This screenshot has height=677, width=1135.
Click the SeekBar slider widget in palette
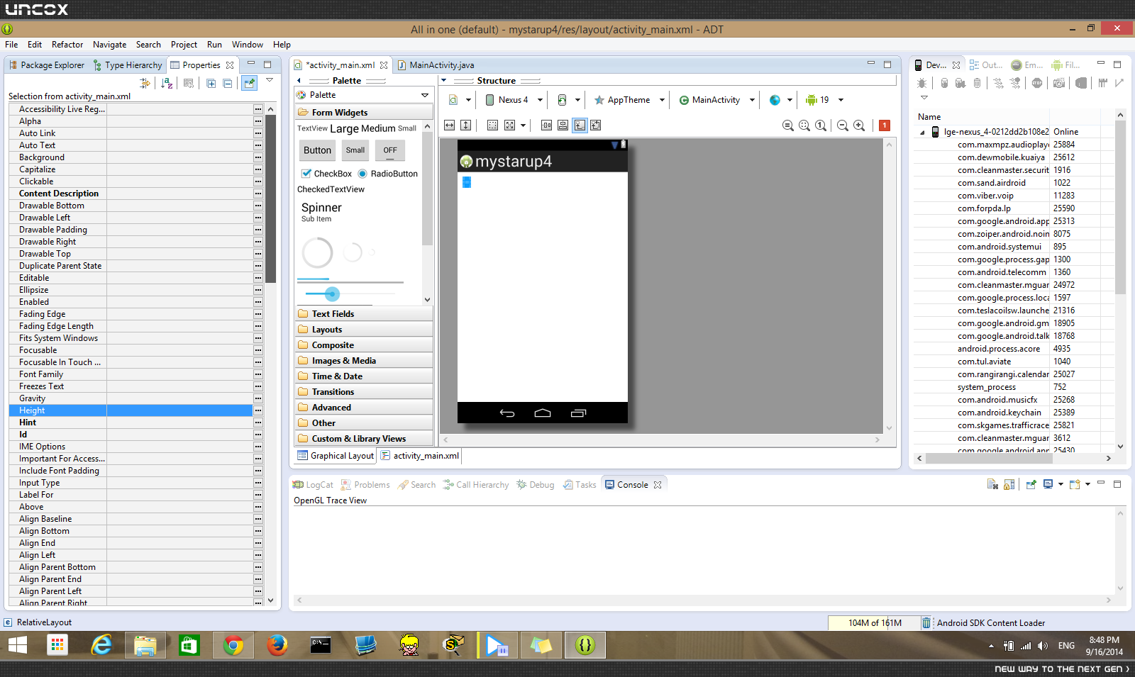point(350,293)
